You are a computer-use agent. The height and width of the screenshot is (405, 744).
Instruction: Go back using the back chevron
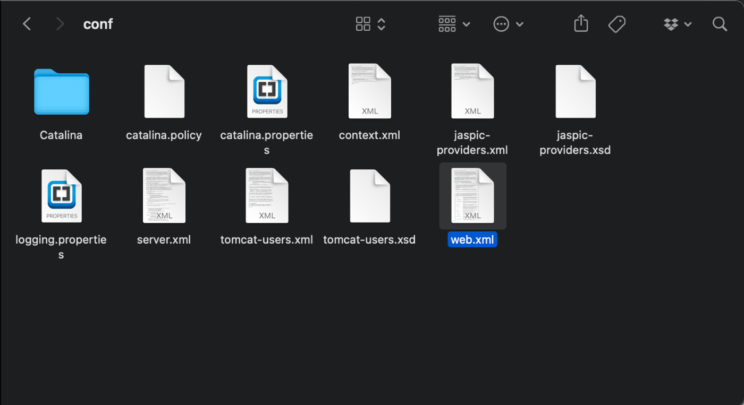27,24
